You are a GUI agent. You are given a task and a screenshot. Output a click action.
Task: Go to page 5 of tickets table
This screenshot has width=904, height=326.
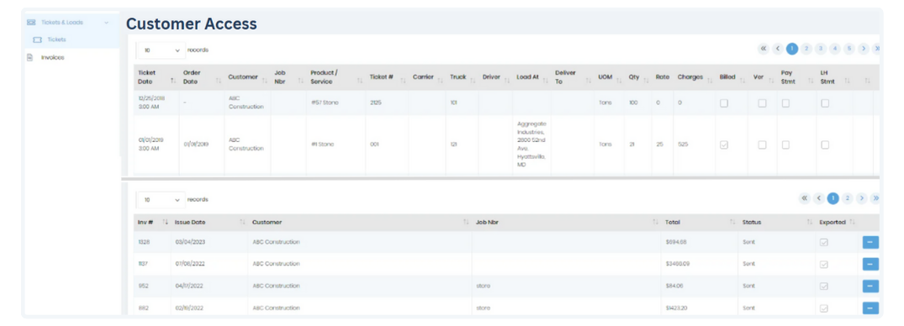click(x=848, y=49)
